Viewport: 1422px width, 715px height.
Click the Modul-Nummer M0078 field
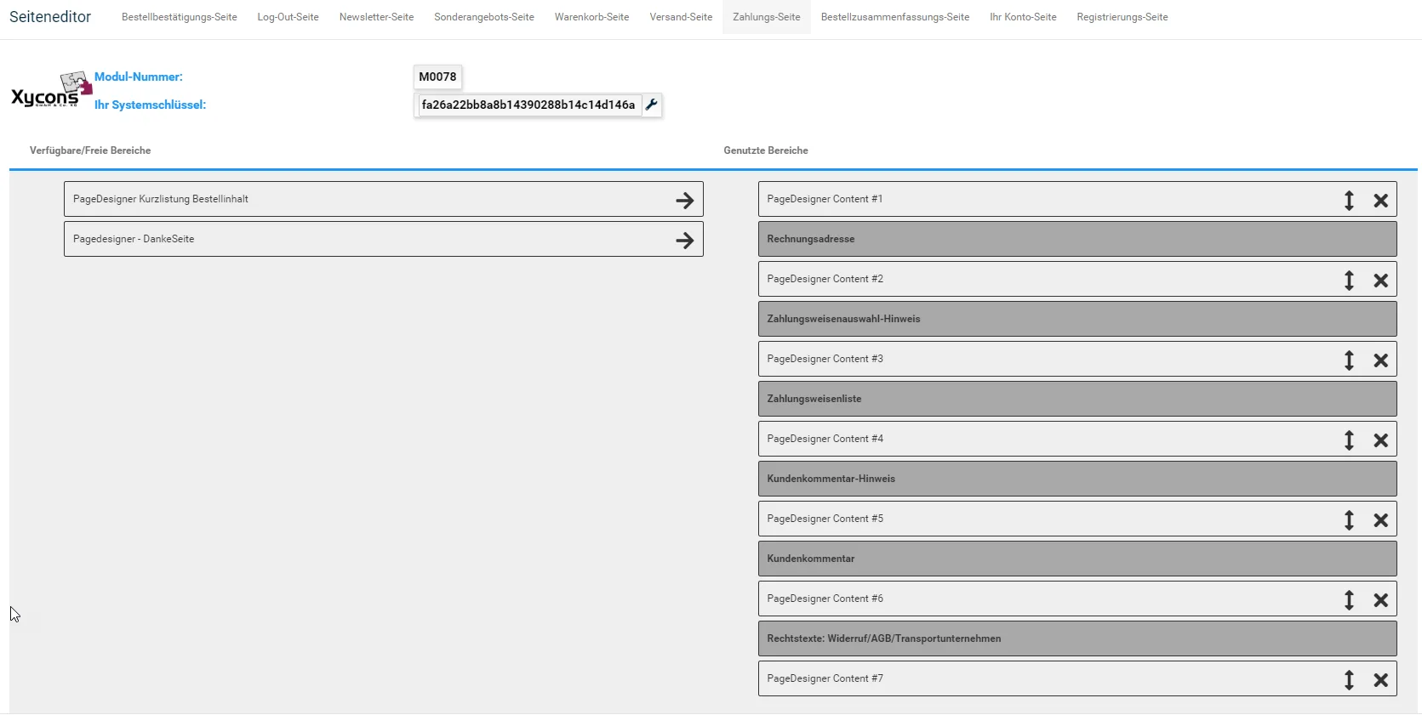(x=437, y=77)
